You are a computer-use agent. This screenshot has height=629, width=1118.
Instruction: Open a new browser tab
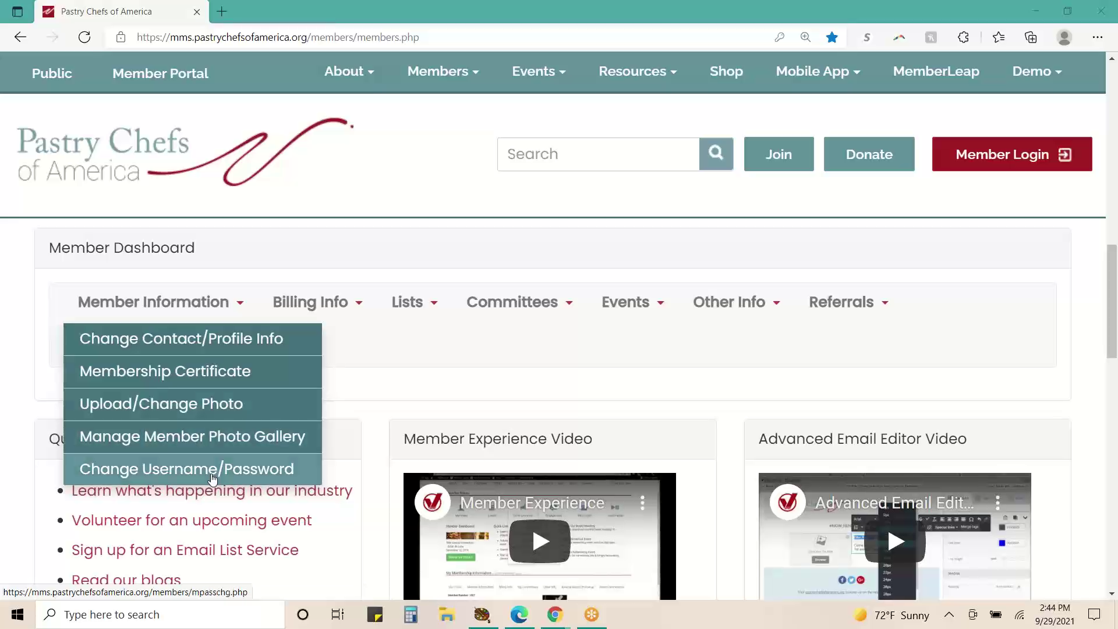222,11
